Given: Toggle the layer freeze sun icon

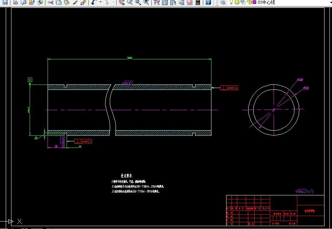Looking at the screenshot, I should [237, 3].
